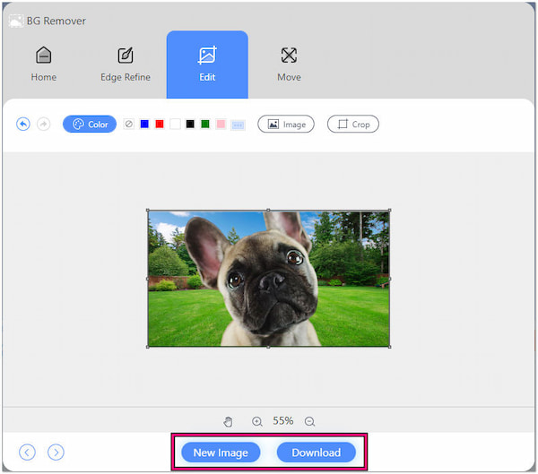Pick the red color swatch
This screenshot has height=474, width=538.
160,125
